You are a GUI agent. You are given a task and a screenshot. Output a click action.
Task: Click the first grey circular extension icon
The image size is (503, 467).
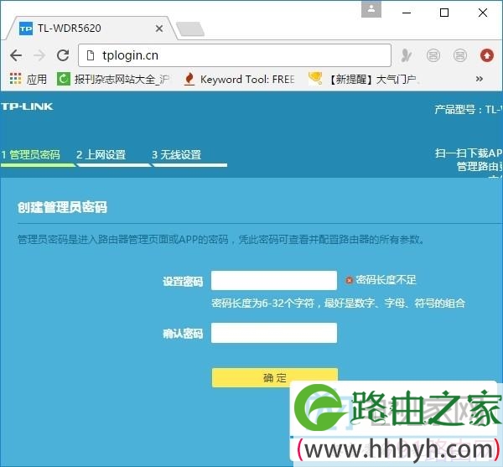433,55
